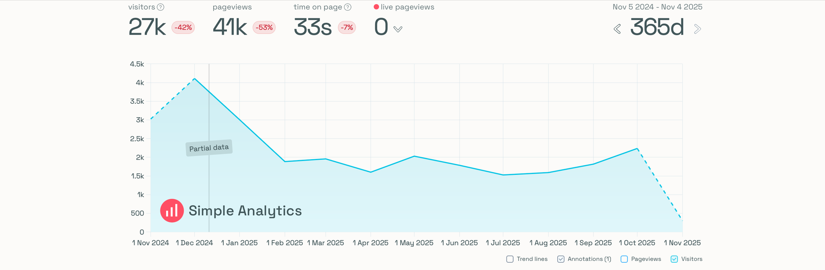Click the visitors help question-mark icon

click(x=161, y=7)
